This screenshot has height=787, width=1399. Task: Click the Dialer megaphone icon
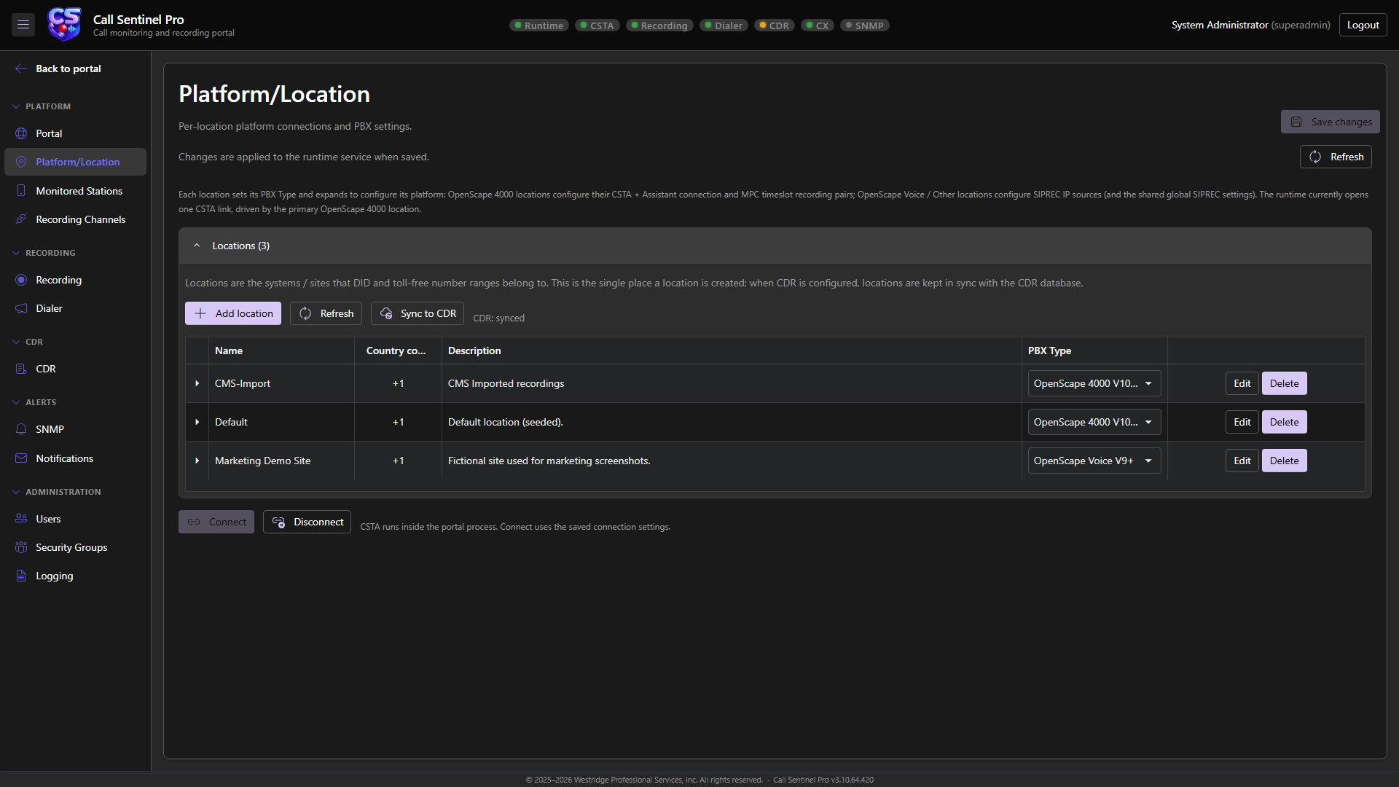click(x=21, y=308)
